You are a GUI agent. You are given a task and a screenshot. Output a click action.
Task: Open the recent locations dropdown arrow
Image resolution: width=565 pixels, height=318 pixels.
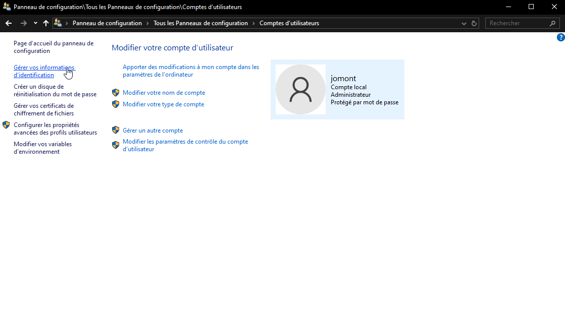tap(35, 23)
